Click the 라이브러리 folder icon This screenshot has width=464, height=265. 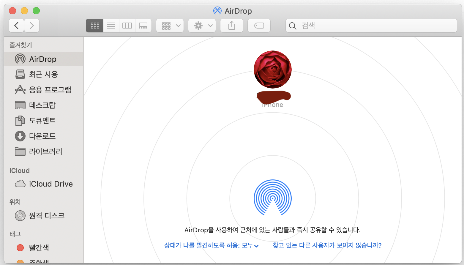pos(20,152)
